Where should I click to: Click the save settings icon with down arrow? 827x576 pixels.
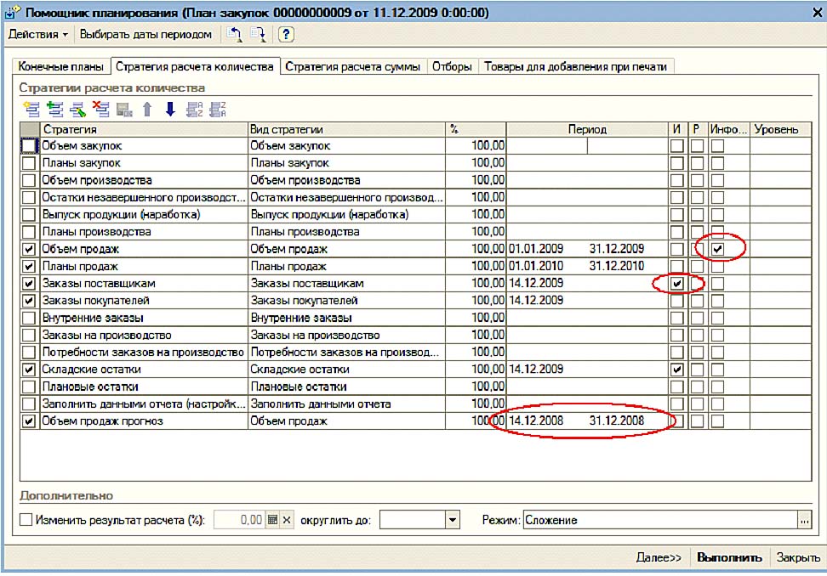pos(259,34)
